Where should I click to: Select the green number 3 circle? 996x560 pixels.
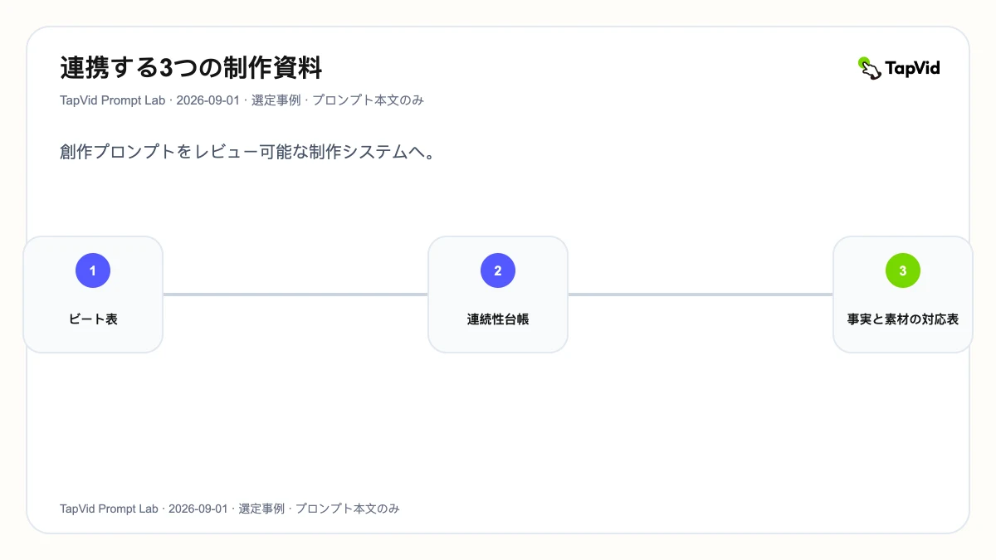(x=903, y=270)
